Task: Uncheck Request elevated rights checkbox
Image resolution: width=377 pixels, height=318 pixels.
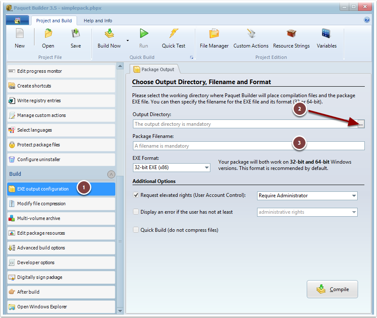Action: coord(136,195)
